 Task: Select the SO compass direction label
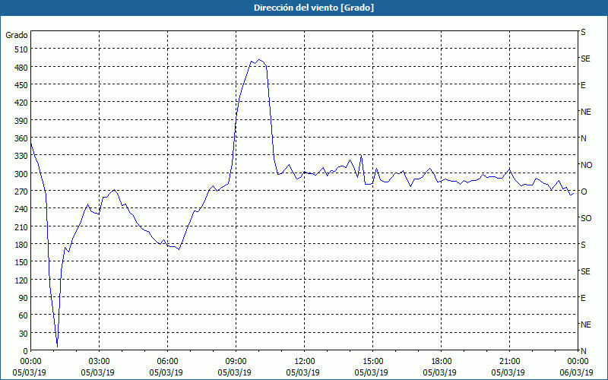[x=586, y=218]
